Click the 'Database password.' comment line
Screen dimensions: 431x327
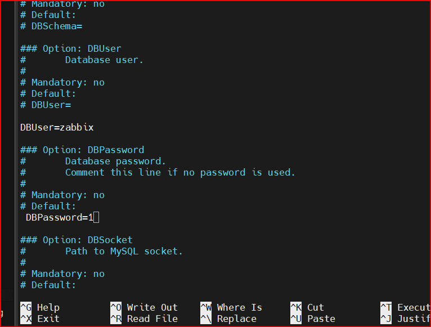click(x=115, y=161)
